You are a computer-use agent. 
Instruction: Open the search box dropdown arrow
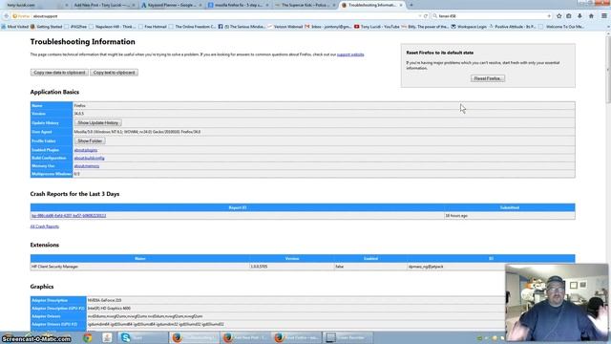(549, 16)
